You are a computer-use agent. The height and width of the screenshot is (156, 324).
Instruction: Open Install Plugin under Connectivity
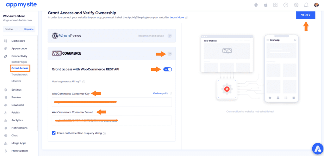[x=19, y=62]
